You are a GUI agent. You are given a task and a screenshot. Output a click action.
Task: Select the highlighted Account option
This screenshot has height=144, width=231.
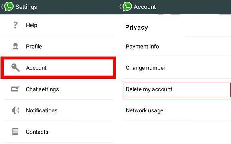(58, 67)
